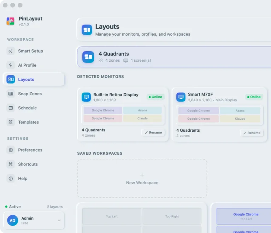Click the Built-in Retina Display monitor icon

coord(86,97)
